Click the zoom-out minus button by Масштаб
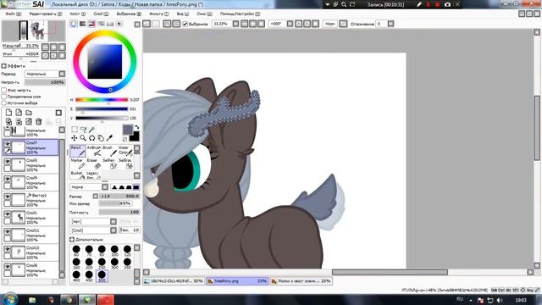Viewport: 542px width, 305px height. tap(45, 47)
